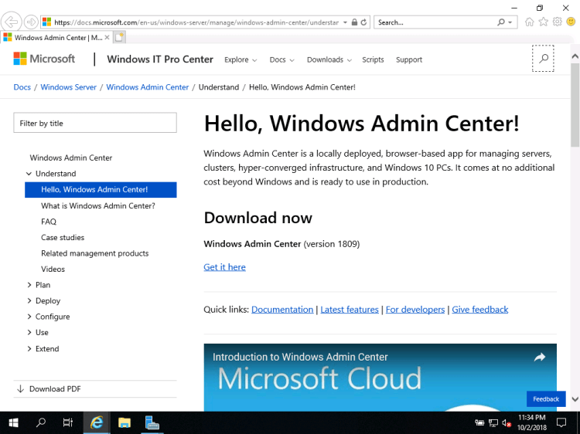580x434 pixels.
Task: Click the search magnifier icon in site header
Action: click(543, 59)
